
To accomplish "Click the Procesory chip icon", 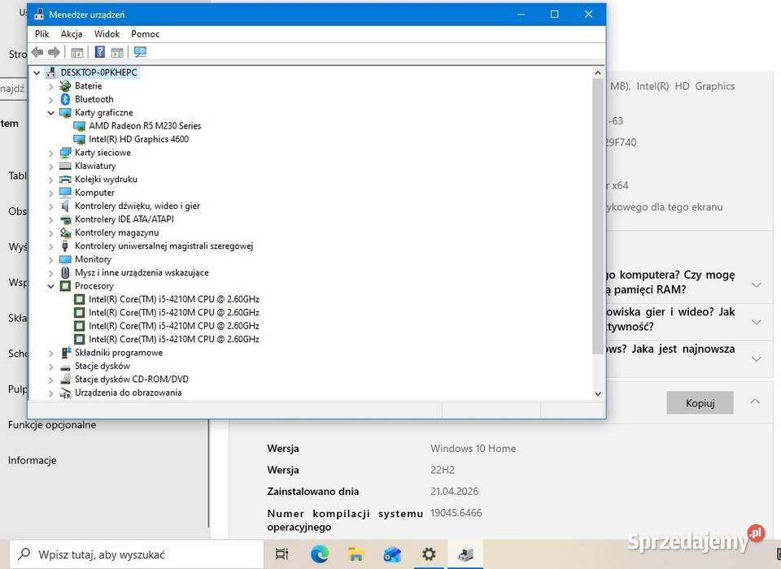I will [x=65, y=286].
